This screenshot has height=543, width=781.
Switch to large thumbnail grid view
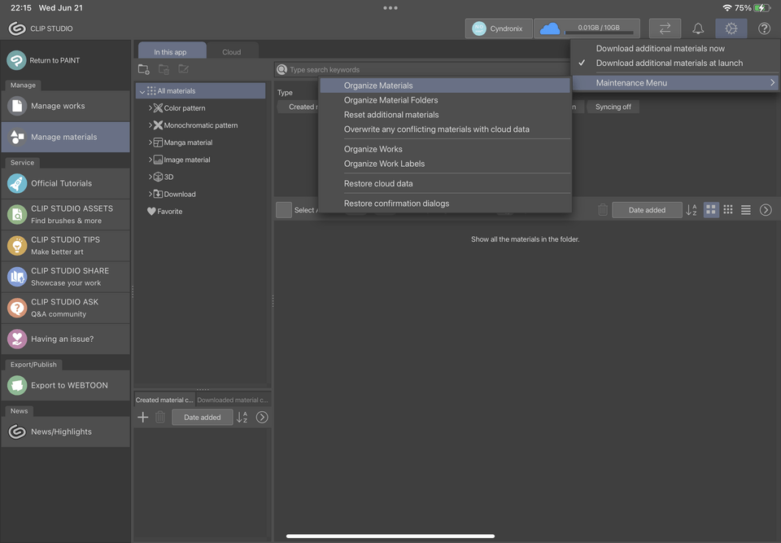point(711,210)
